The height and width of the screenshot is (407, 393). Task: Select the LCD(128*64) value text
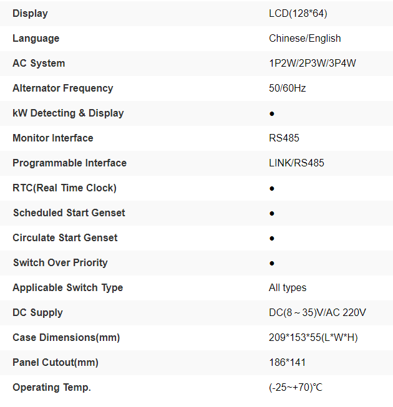click(298, 13)
